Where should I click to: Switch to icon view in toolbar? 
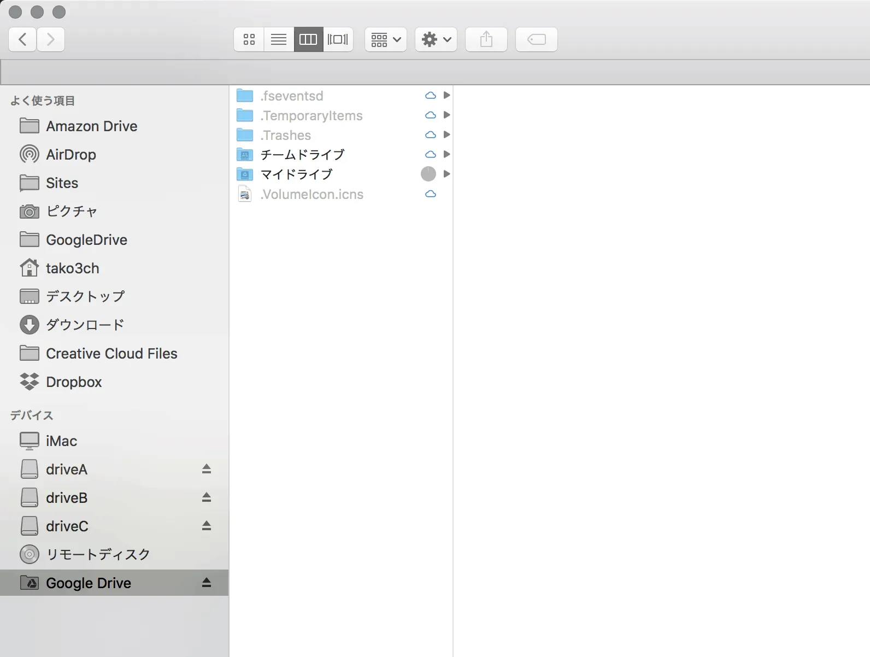click(x=249, y=39)
